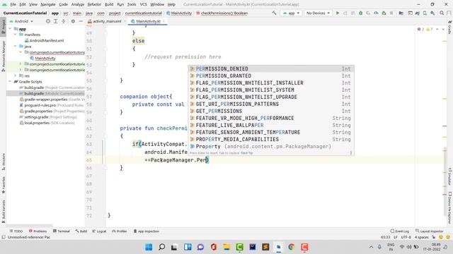Open the Profiler tool window
This screenshot has width=453, height=254.
pyautogui.click(x=120, y=231)
